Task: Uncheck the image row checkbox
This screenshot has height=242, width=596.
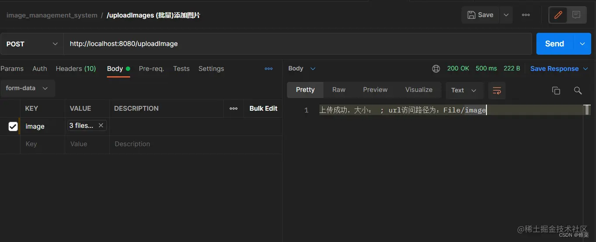Action: [x=13, y=126]
